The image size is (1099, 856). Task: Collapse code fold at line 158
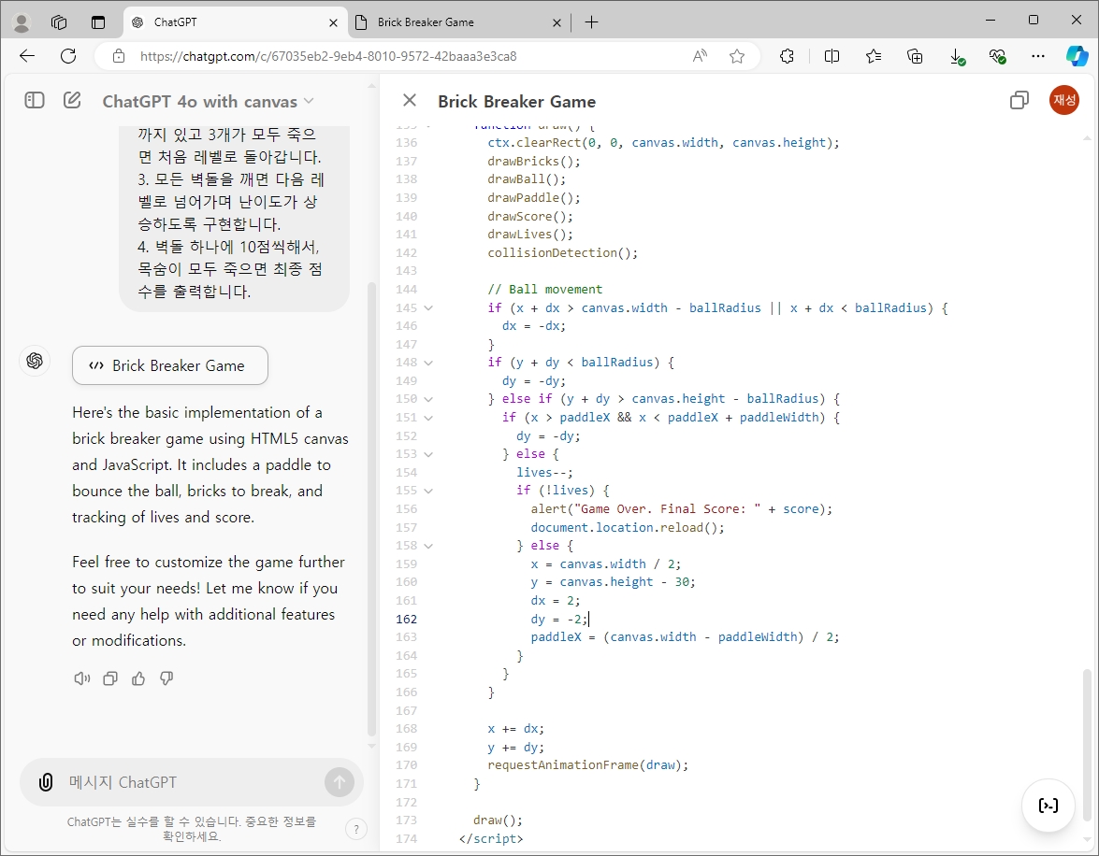[428, 546]
